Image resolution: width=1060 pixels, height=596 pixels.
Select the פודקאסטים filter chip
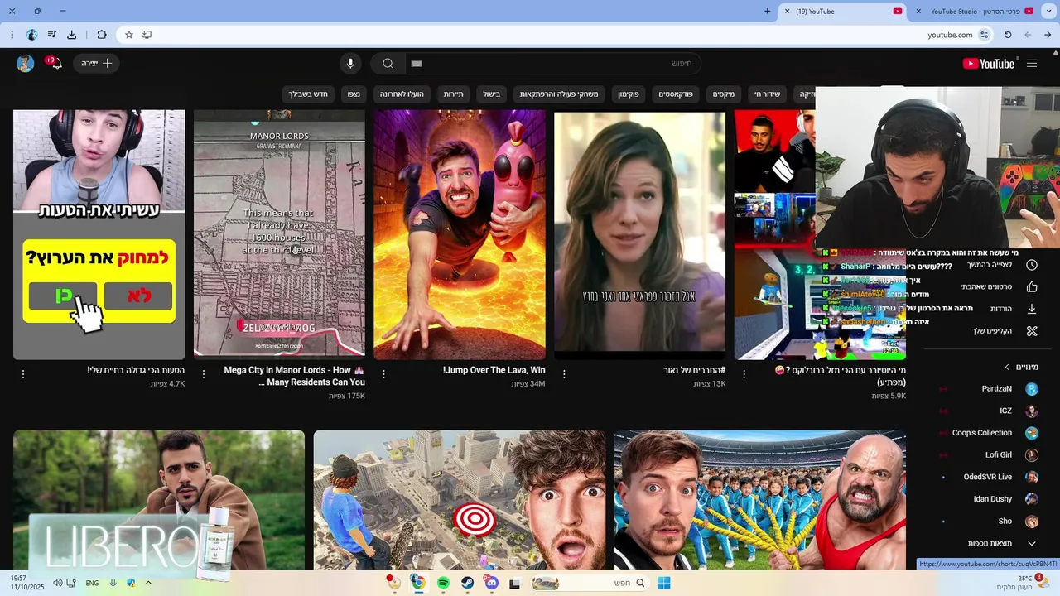(676, 94)
